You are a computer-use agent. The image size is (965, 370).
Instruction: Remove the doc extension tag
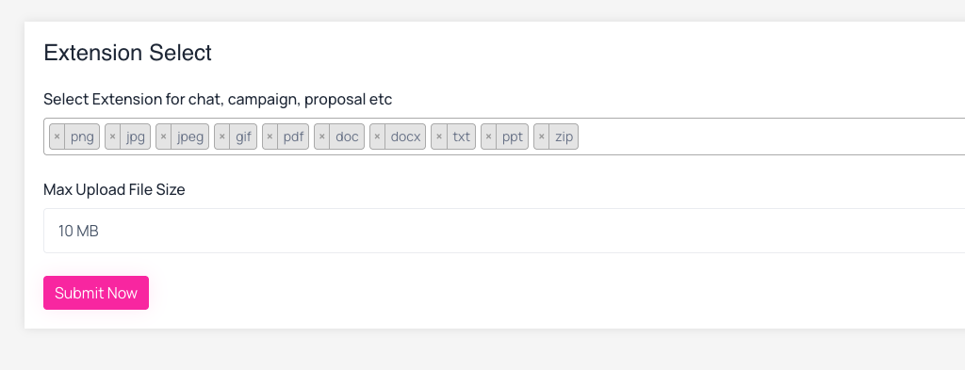(322, 137)
